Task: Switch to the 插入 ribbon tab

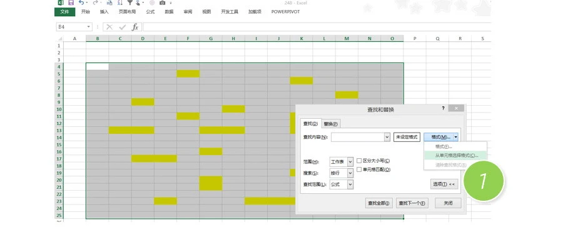Action: 104,12
